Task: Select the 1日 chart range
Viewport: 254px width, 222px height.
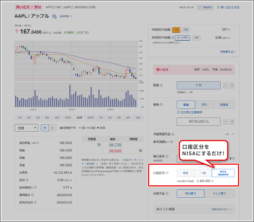Action: (x=20, y=118)
